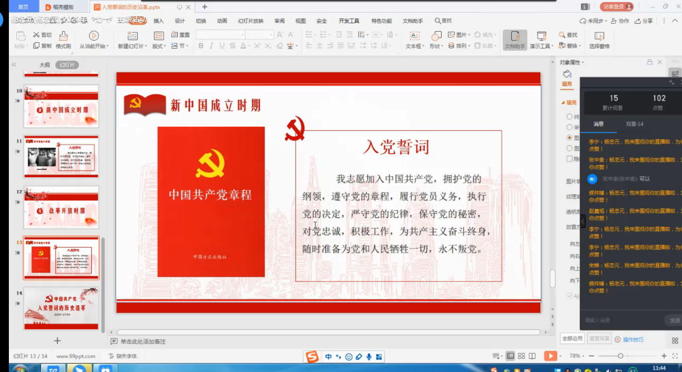Click Apply to All (全部应用) button
The height and width of the screenshot is (372, 682).
573,338
